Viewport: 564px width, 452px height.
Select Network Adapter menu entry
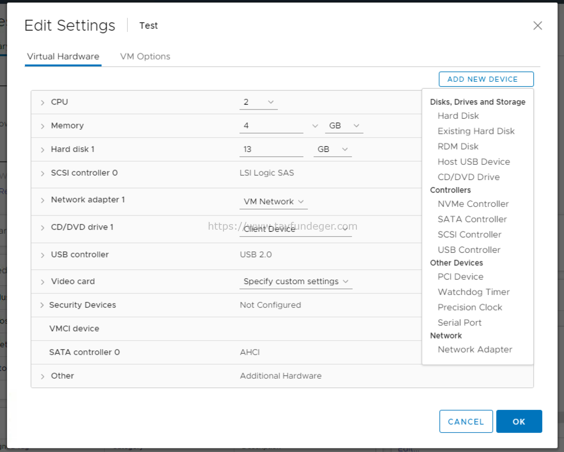click(x=475, y=349)
